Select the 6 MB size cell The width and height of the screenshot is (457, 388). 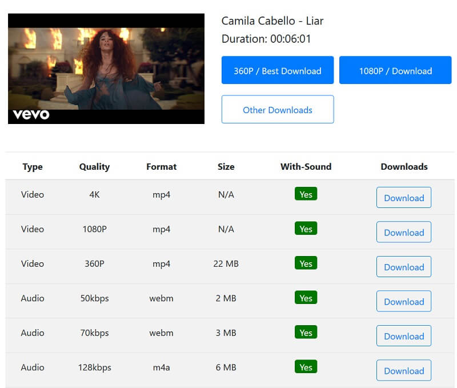click(x=226, y=367)
